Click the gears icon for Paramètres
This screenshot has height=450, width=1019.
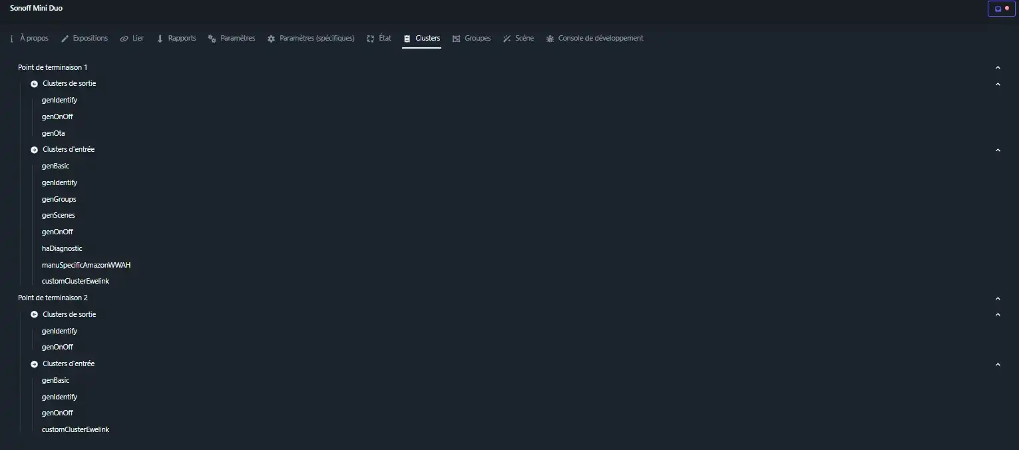click(x=212, y=39)
